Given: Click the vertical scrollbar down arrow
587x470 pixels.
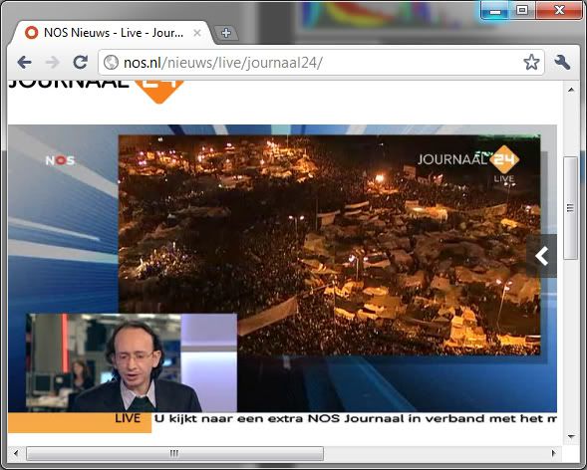Looking at the screenshot, I should pyautogui.click(x=571, y=436).
